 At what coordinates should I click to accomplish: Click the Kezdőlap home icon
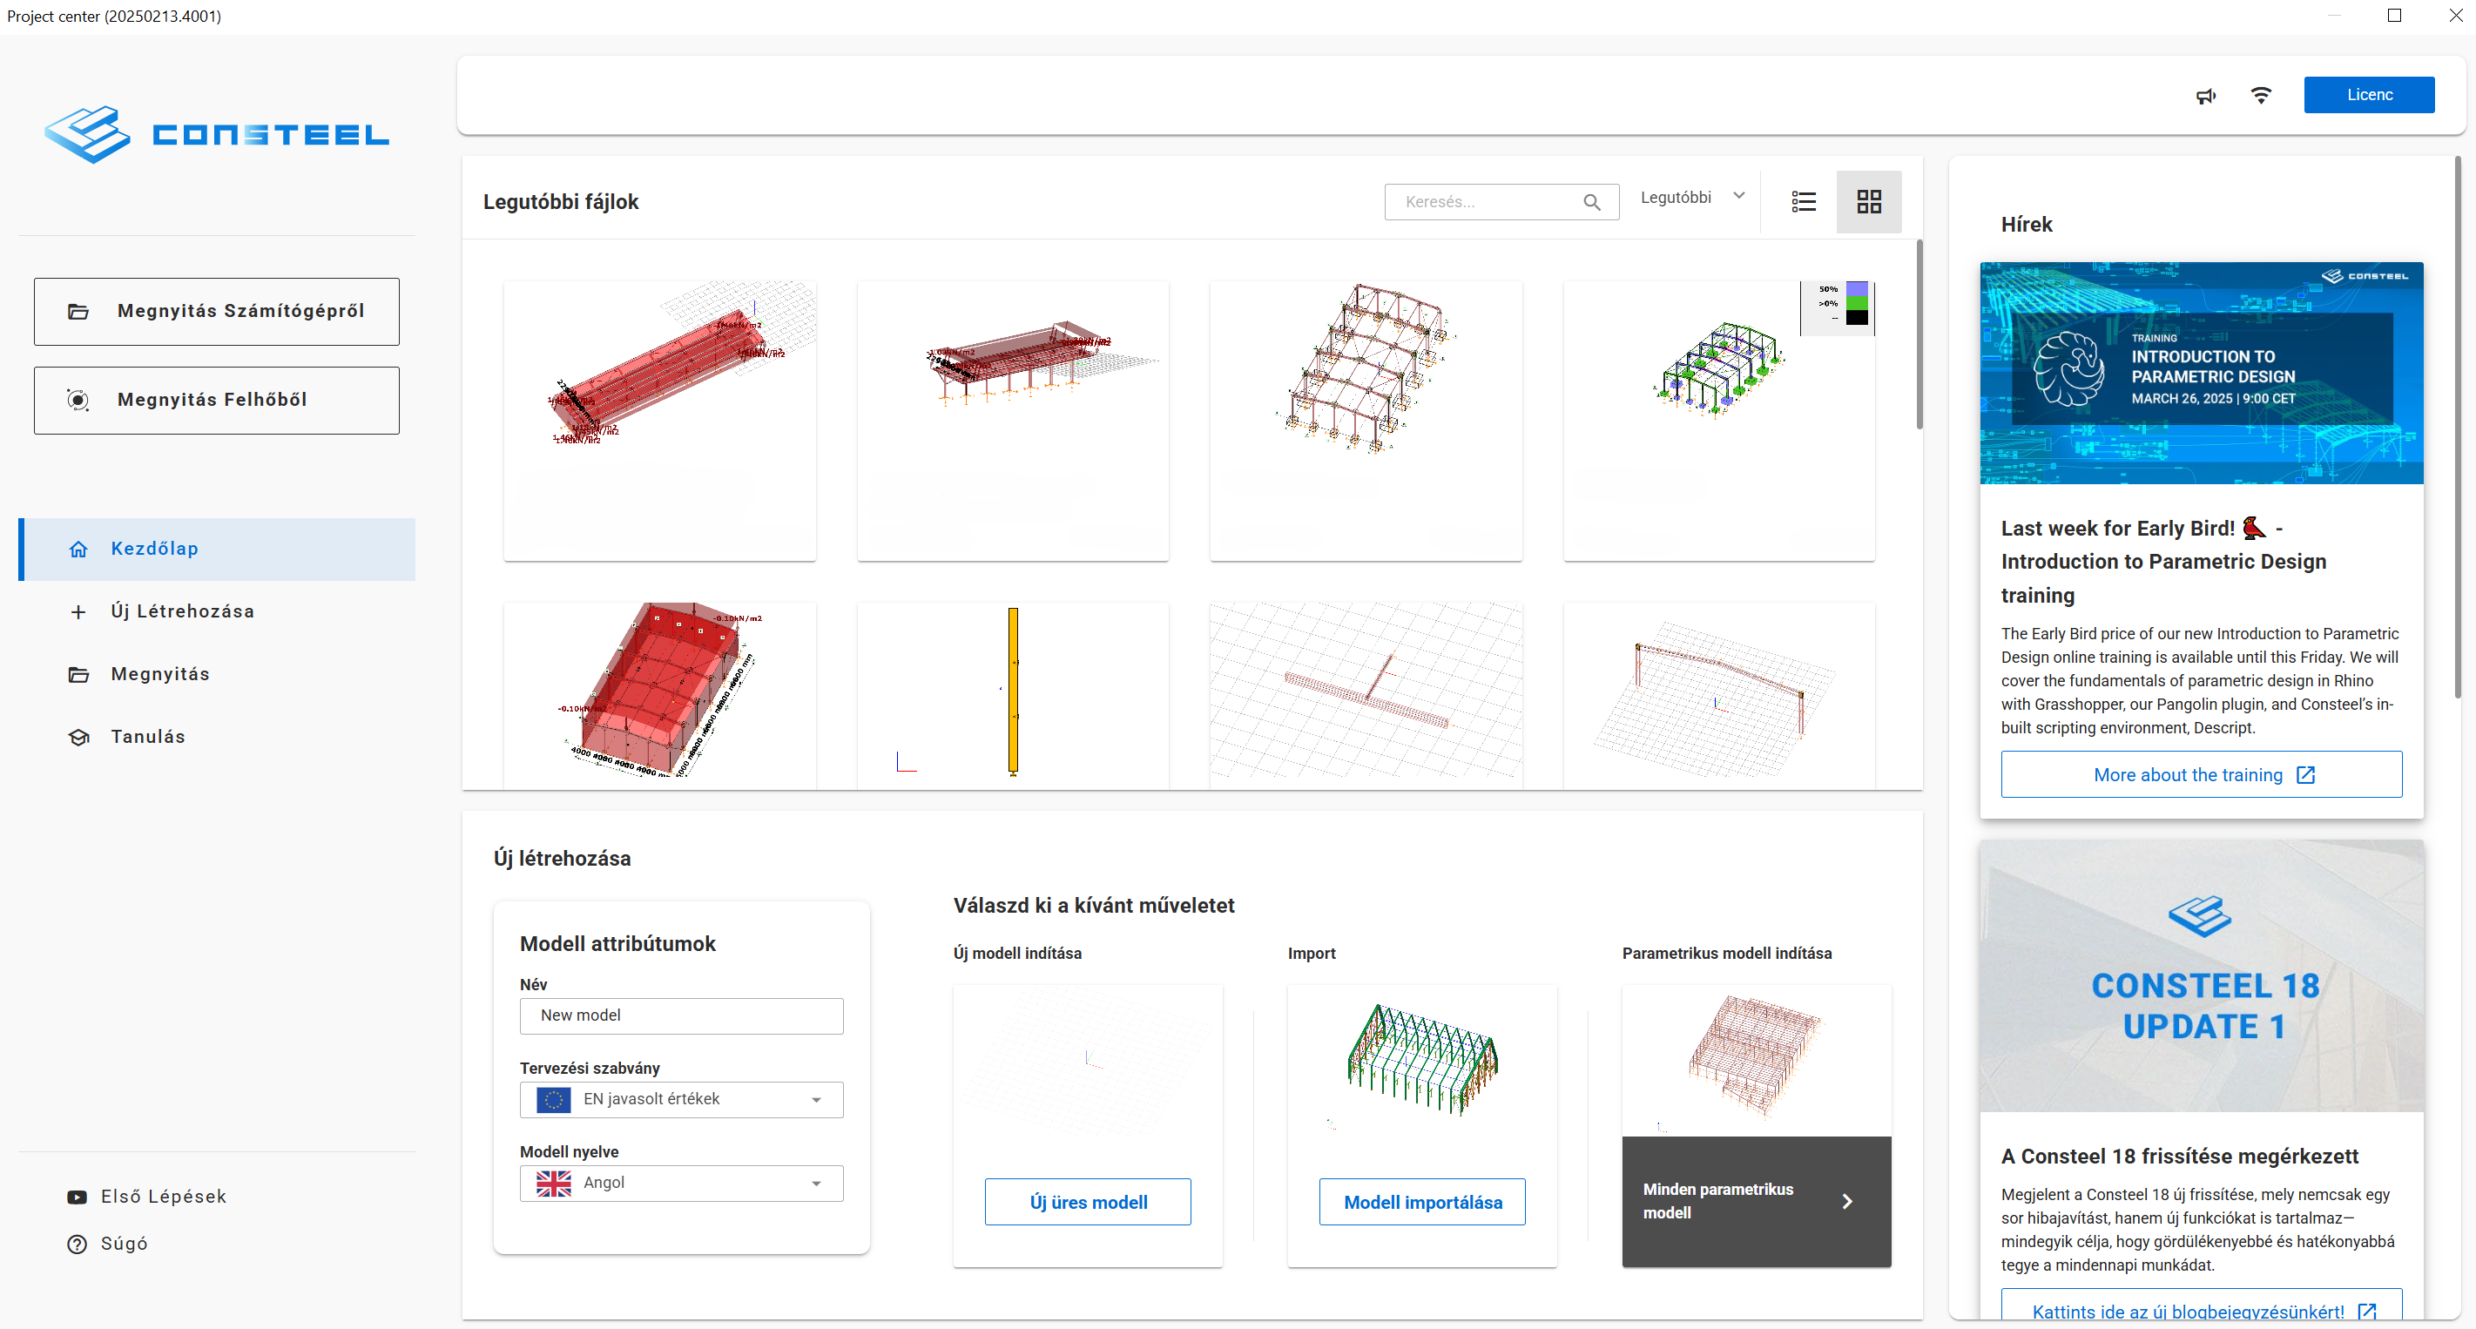pos(78,549)
